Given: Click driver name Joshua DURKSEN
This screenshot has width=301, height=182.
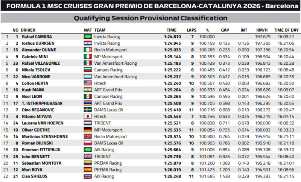Looking at the screenshot, I should click(x=38, y=43).
